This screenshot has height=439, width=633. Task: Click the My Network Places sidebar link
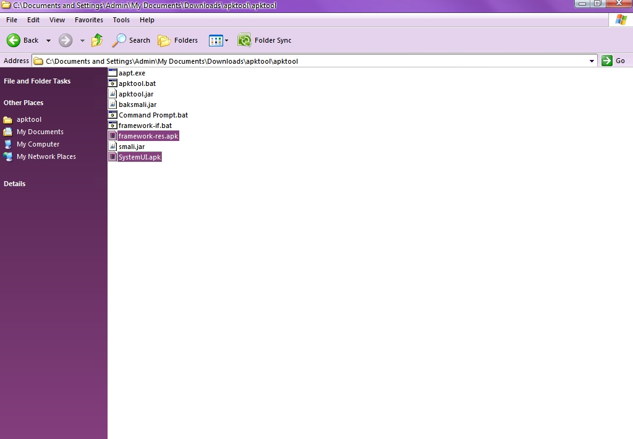(x=46, y=156)
